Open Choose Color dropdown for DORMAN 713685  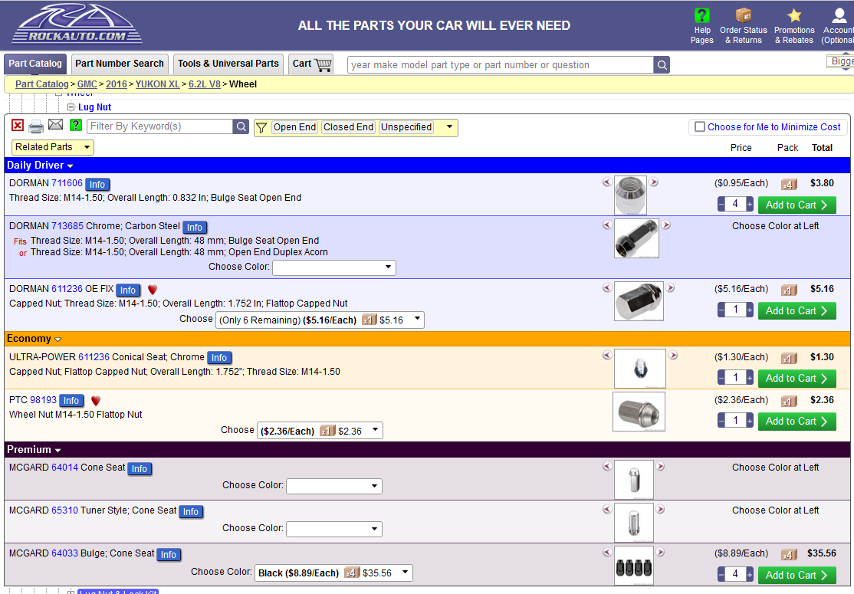pyautogui.click(x=334, y=267)
